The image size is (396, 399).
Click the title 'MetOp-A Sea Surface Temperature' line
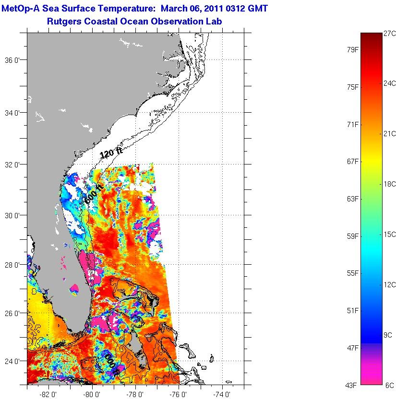click(134, 9)
